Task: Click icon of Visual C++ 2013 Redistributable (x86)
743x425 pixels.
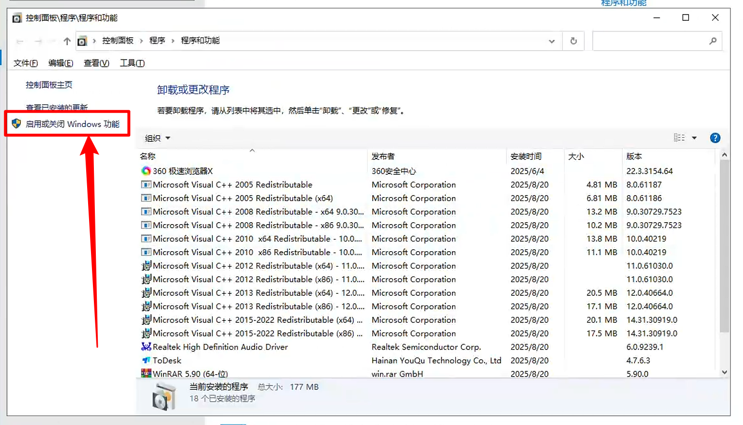Action: click(x=146, y=306)
